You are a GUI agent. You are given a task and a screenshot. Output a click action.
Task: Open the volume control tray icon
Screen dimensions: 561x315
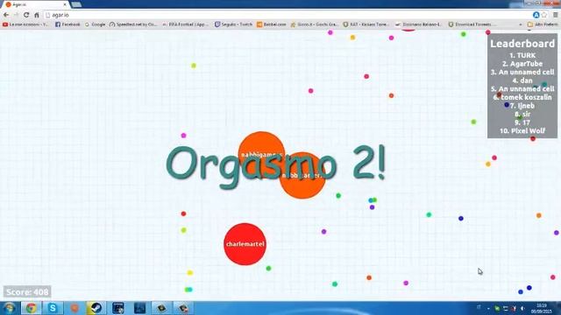pos(522,308)
